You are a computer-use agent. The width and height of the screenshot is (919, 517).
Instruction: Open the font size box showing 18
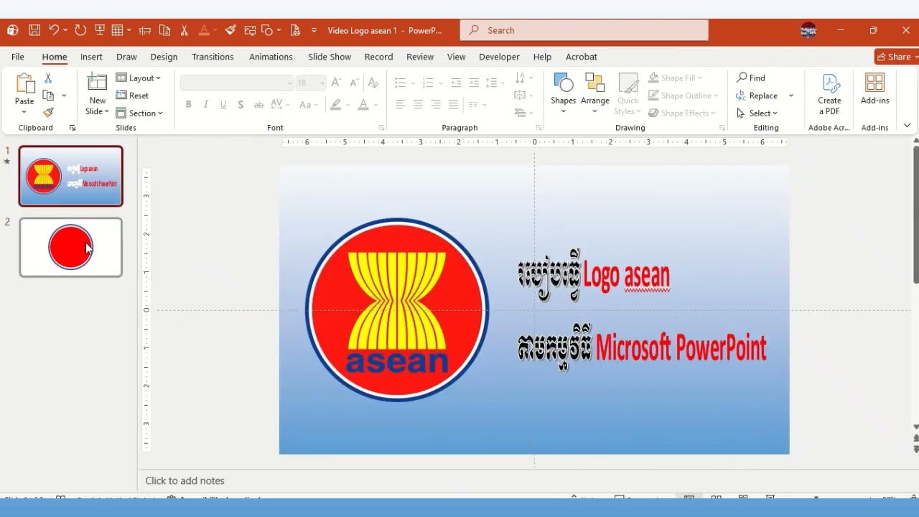311,83
